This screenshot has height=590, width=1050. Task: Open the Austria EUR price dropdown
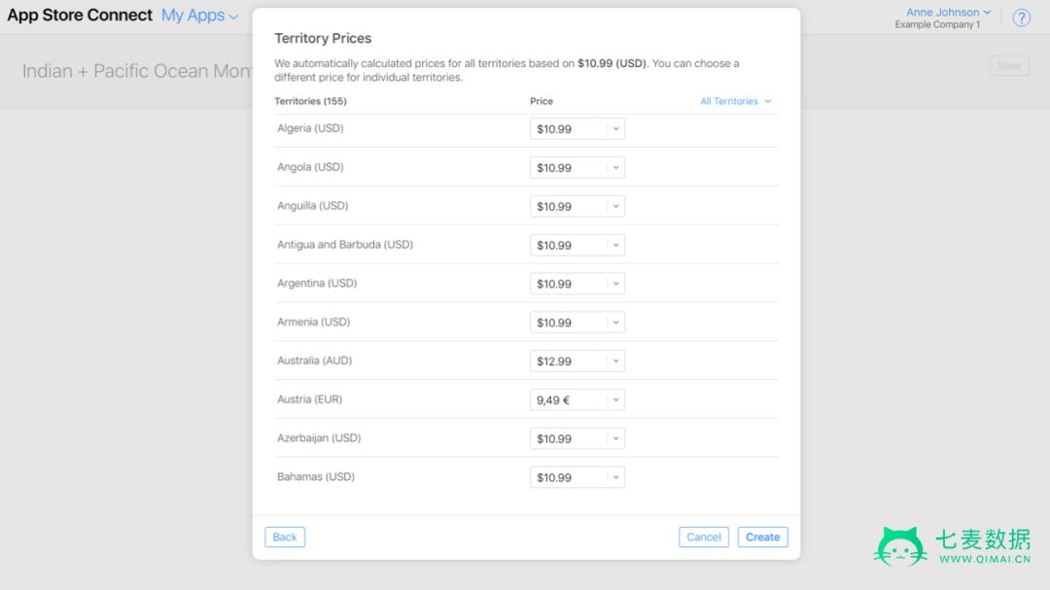click(x=577, y=399)
